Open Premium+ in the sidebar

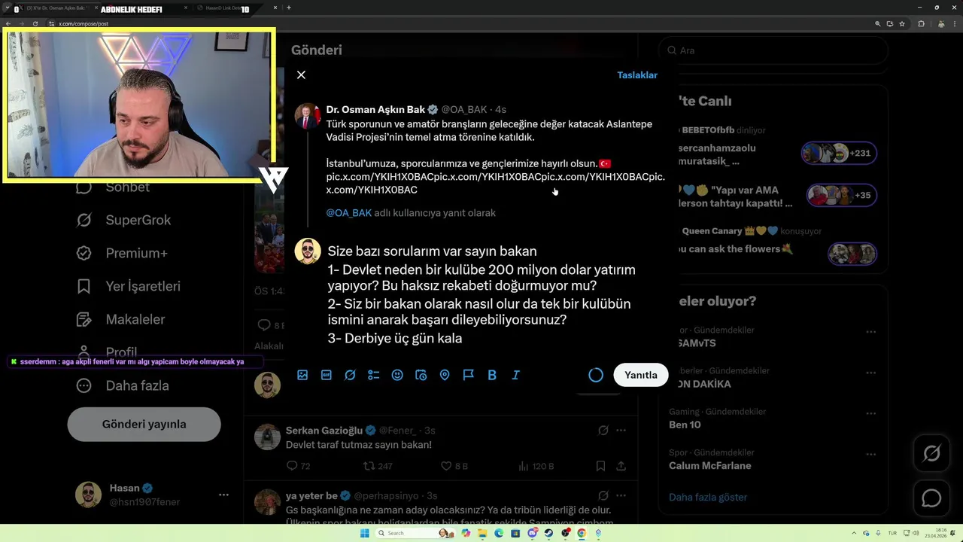point(122,253)
